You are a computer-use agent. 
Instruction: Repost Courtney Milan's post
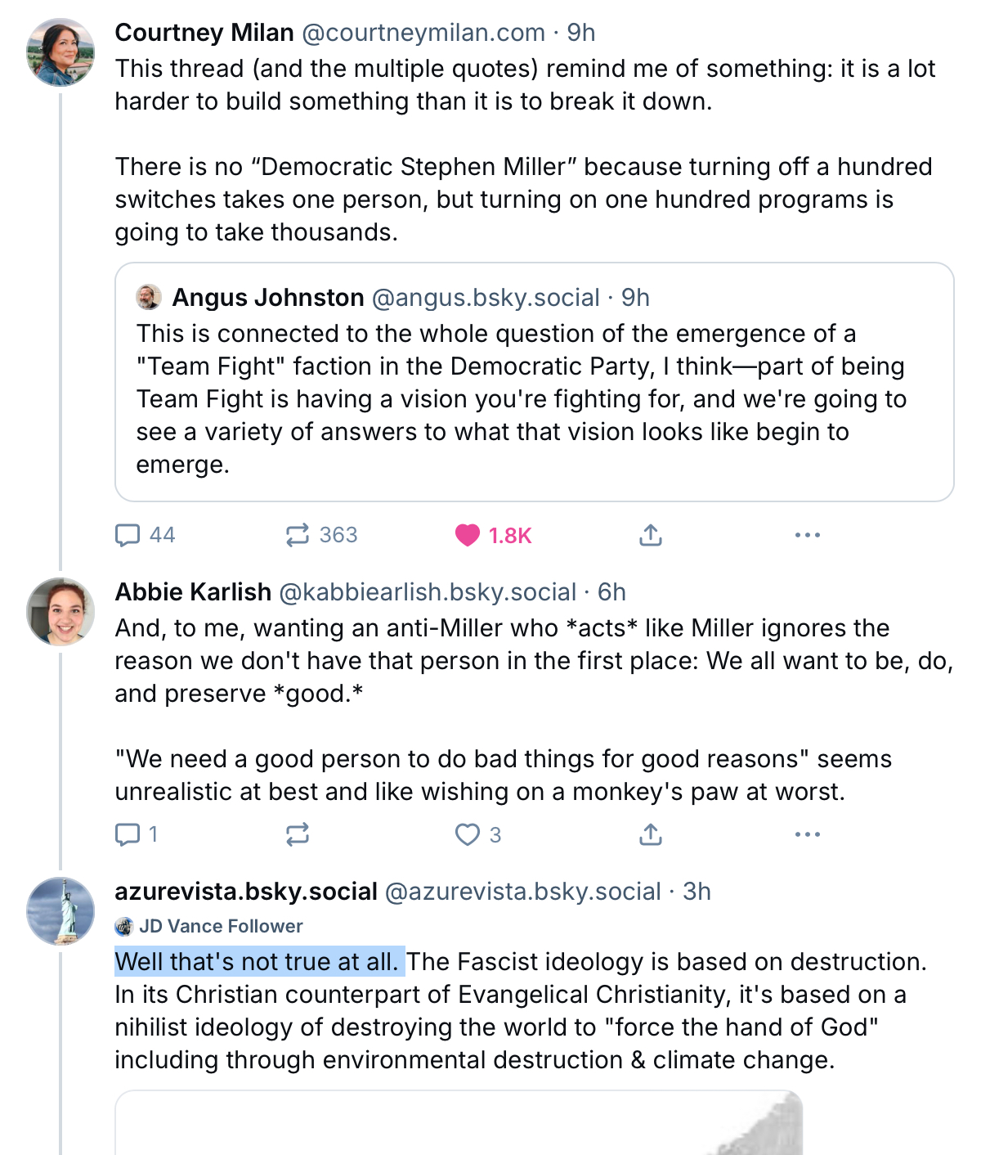coord(298,535)
